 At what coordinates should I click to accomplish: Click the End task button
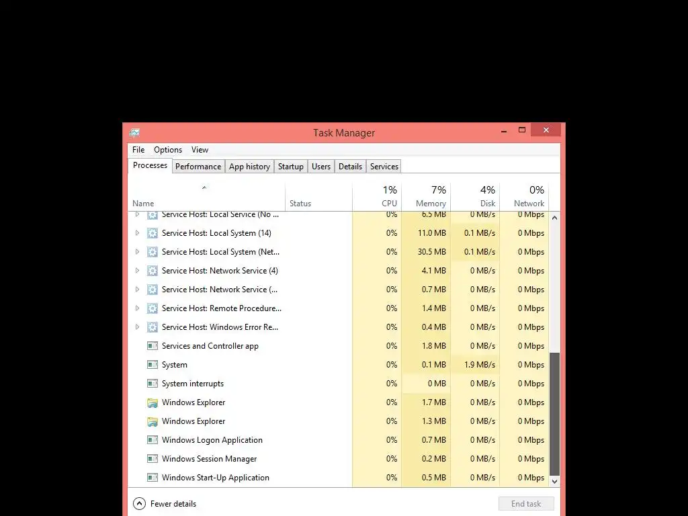pyautogui.click(x=526, y=504)
